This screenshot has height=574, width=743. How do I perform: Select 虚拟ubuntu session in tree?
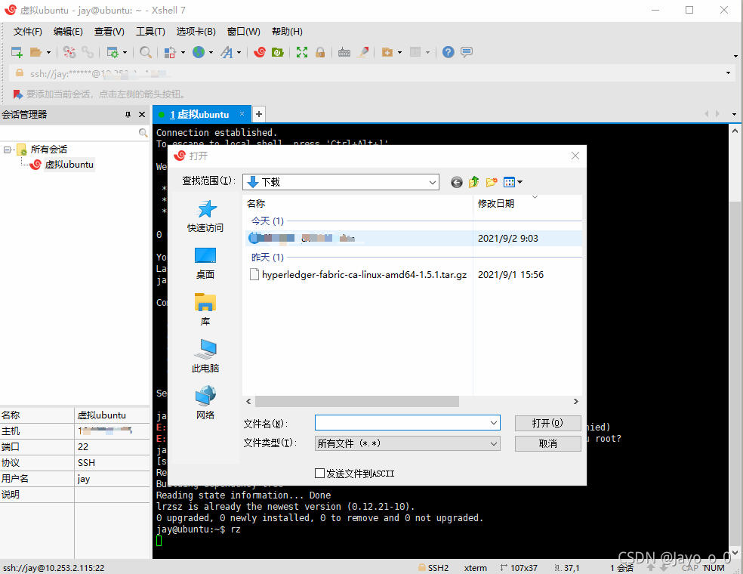pyautogui.click(x=69, y=165)
